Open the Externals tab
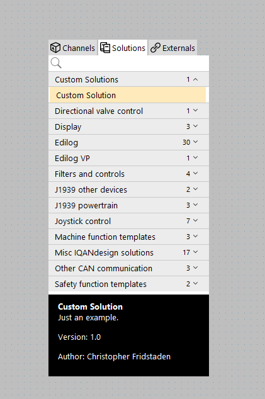This screenshot has width=265, height=399. pos(173,48)
